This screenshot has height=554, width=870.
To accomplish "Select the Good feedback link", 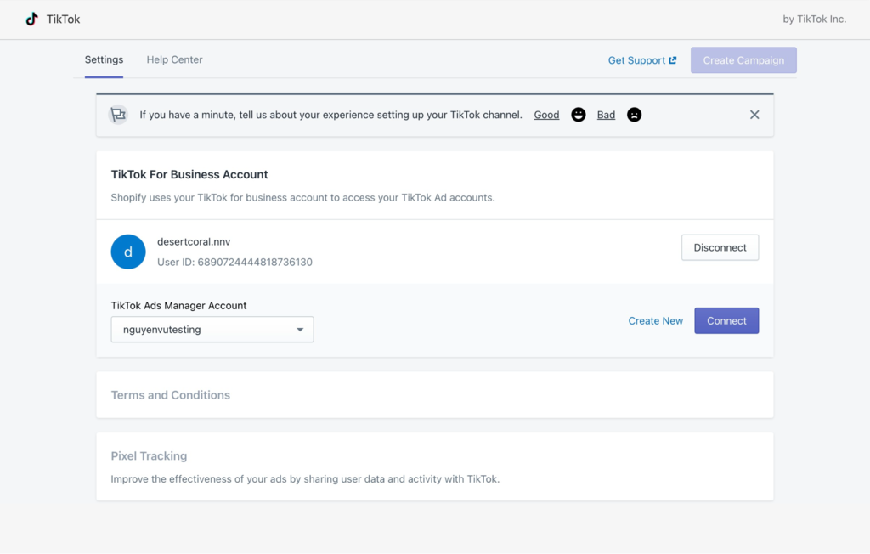I will (x=546, y=115).
